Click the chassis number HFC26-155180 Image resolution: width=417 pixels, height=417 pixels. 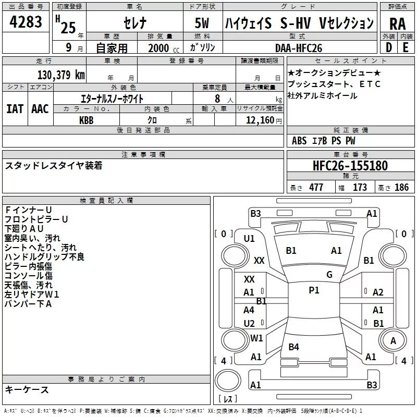coord(350,166)
